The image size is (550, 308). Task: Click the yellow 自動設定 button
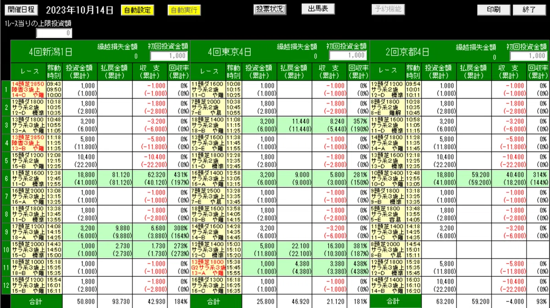137,10
